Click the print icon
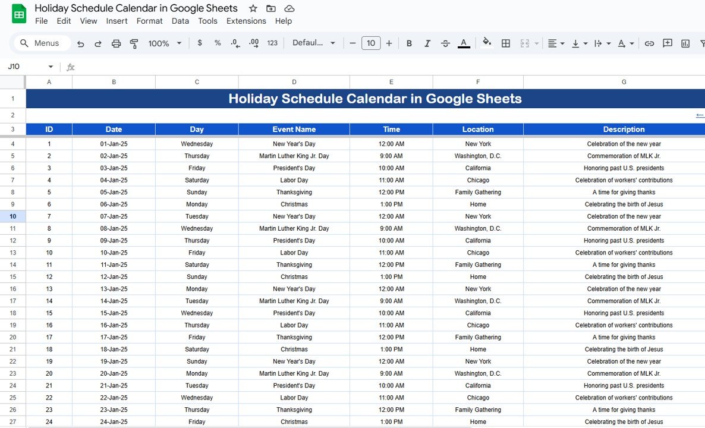Screen dimensions: 705x428 click(116, 43)
